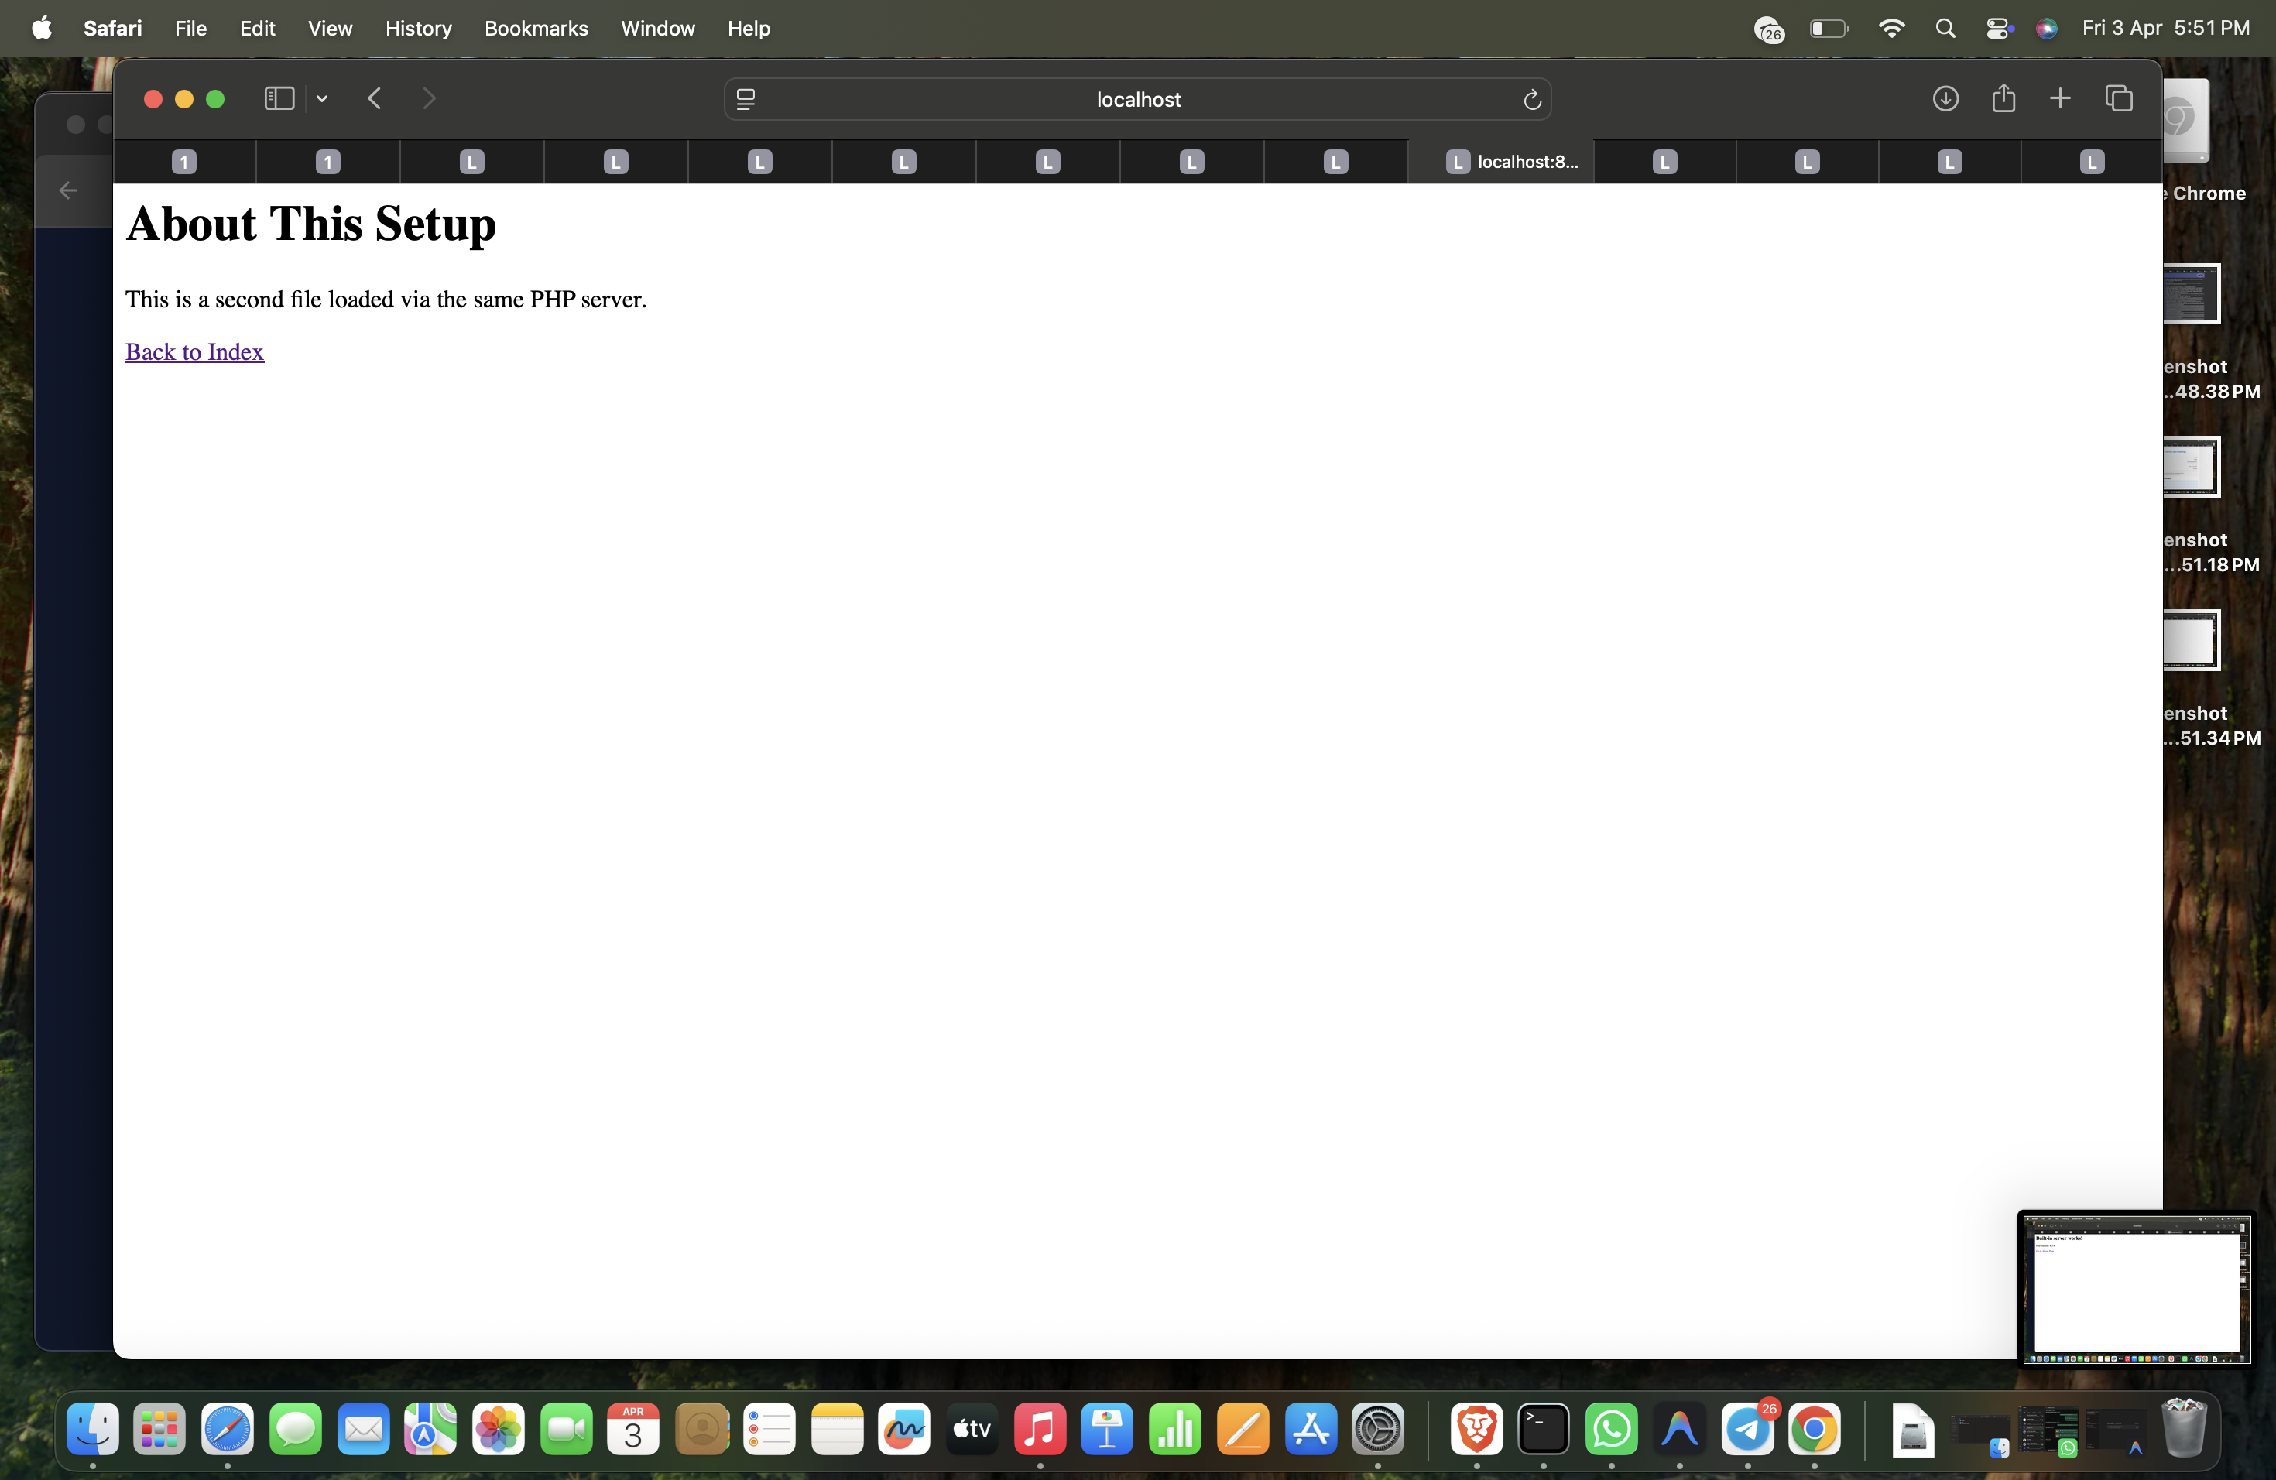
Task: Click the Safari sidebar toggle icon
Action: coord(278,98)
